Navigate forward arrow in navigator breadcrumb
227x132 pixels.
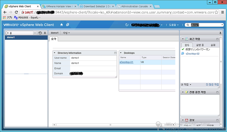click(35, 33)
